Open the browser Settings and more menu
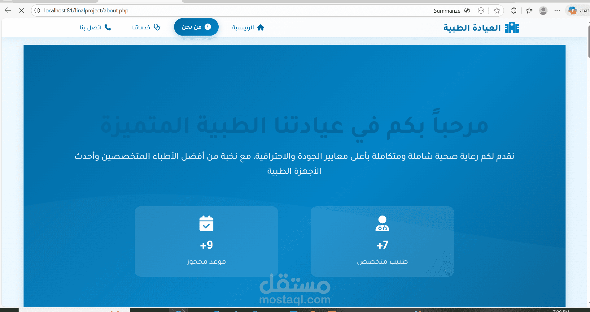The height and width of the screenshot is (312, 590). (557, 11)
